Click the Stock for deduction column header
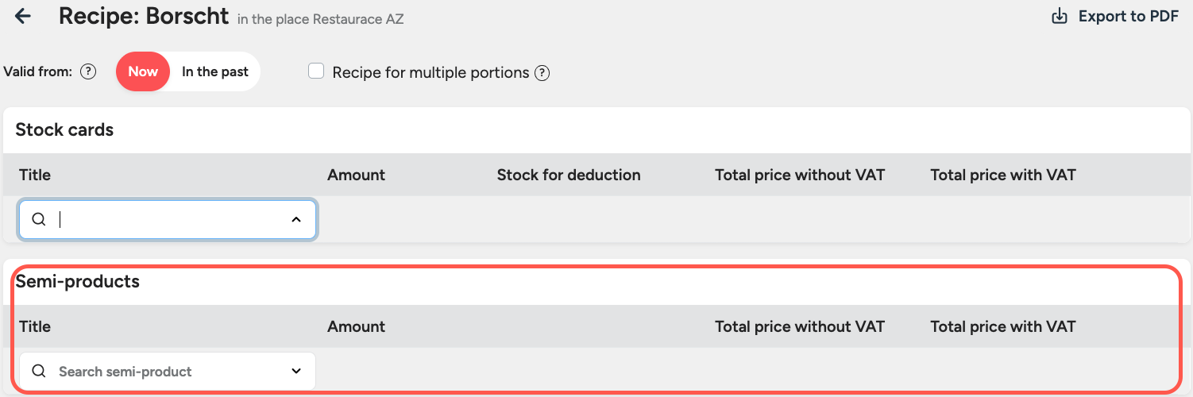 [x=569, y=175]
